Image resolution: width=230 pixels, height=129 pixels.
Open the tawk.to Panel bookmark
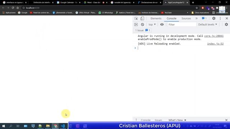125,13
